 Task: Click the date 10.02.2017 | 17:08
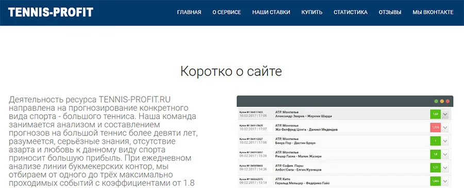(253, 116)
